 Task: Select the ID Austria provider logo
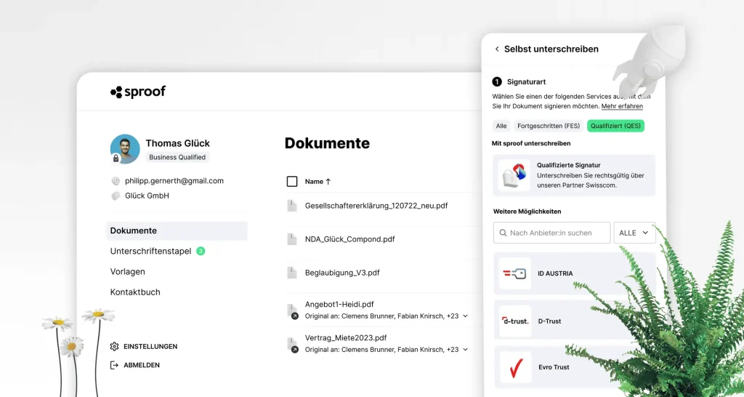pos(515,273)
